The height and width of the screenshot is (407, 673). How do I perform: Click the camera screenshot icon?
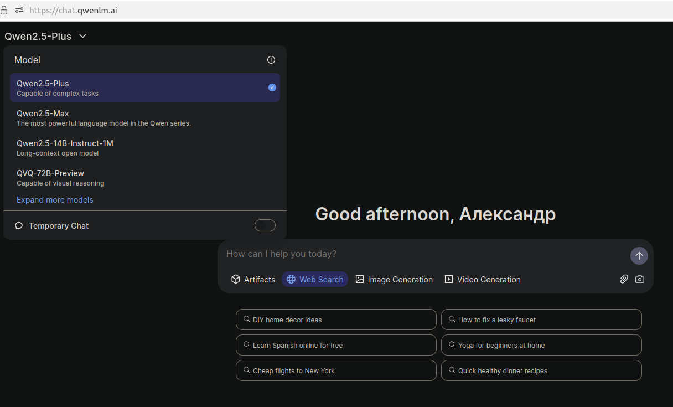click(x=640, y=279)
